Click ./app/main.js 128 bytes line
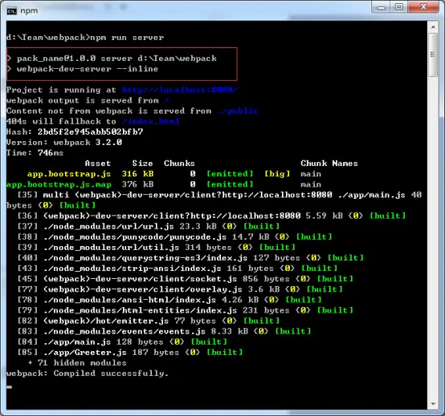The height and width of the screenshot is (416, 445). (122, 341)
